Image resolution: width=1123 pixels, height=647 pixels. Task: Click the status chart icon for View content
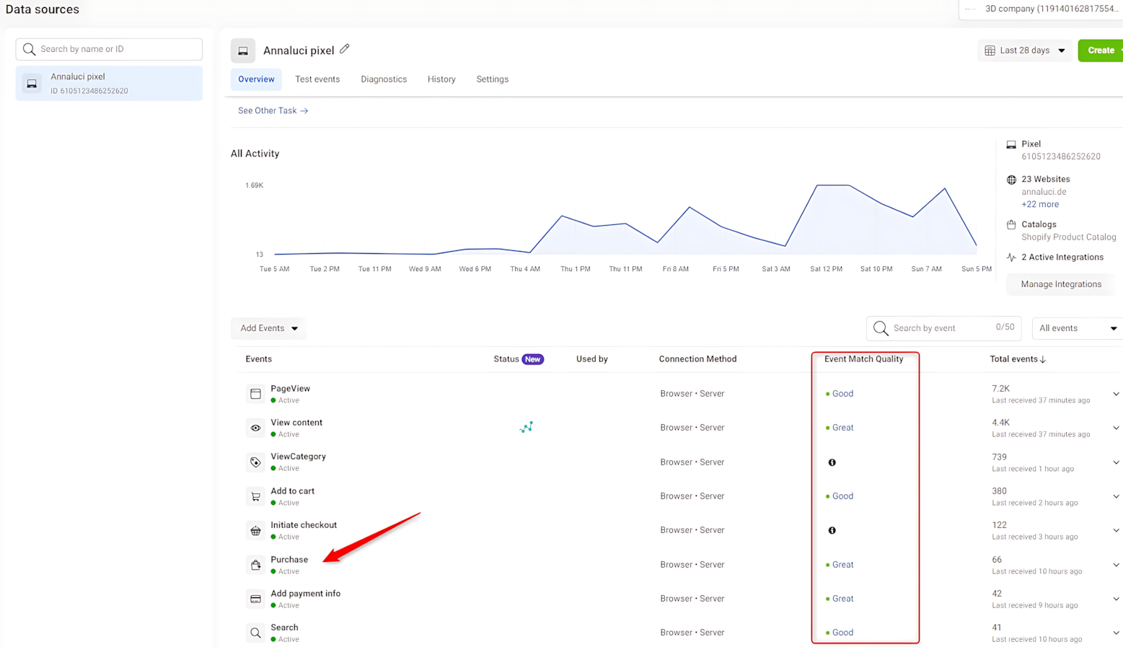(x=527, y=427)
